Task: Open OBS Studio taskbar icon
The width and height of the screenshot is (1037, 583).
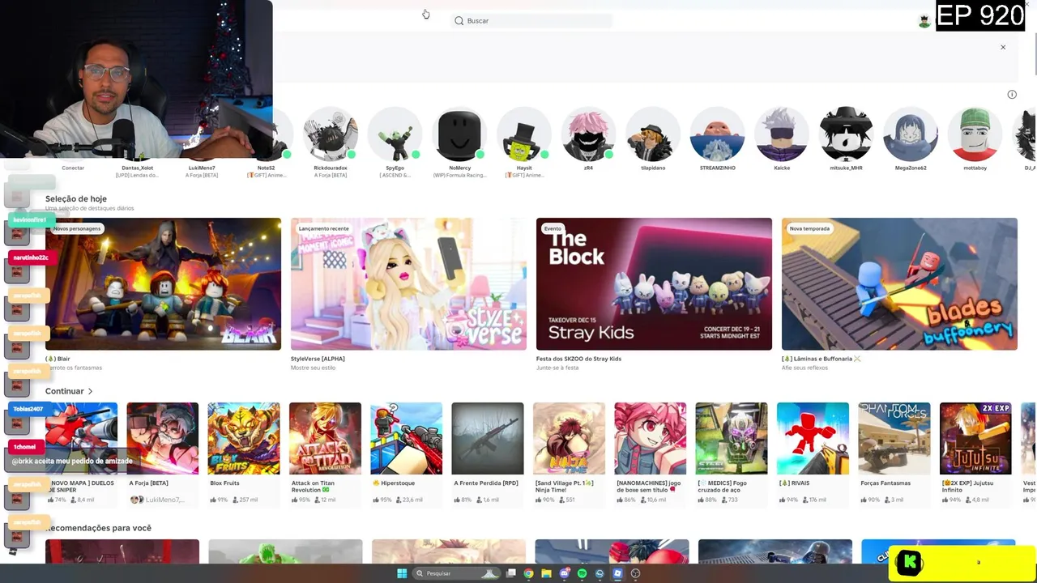Action: click(635, 573)
